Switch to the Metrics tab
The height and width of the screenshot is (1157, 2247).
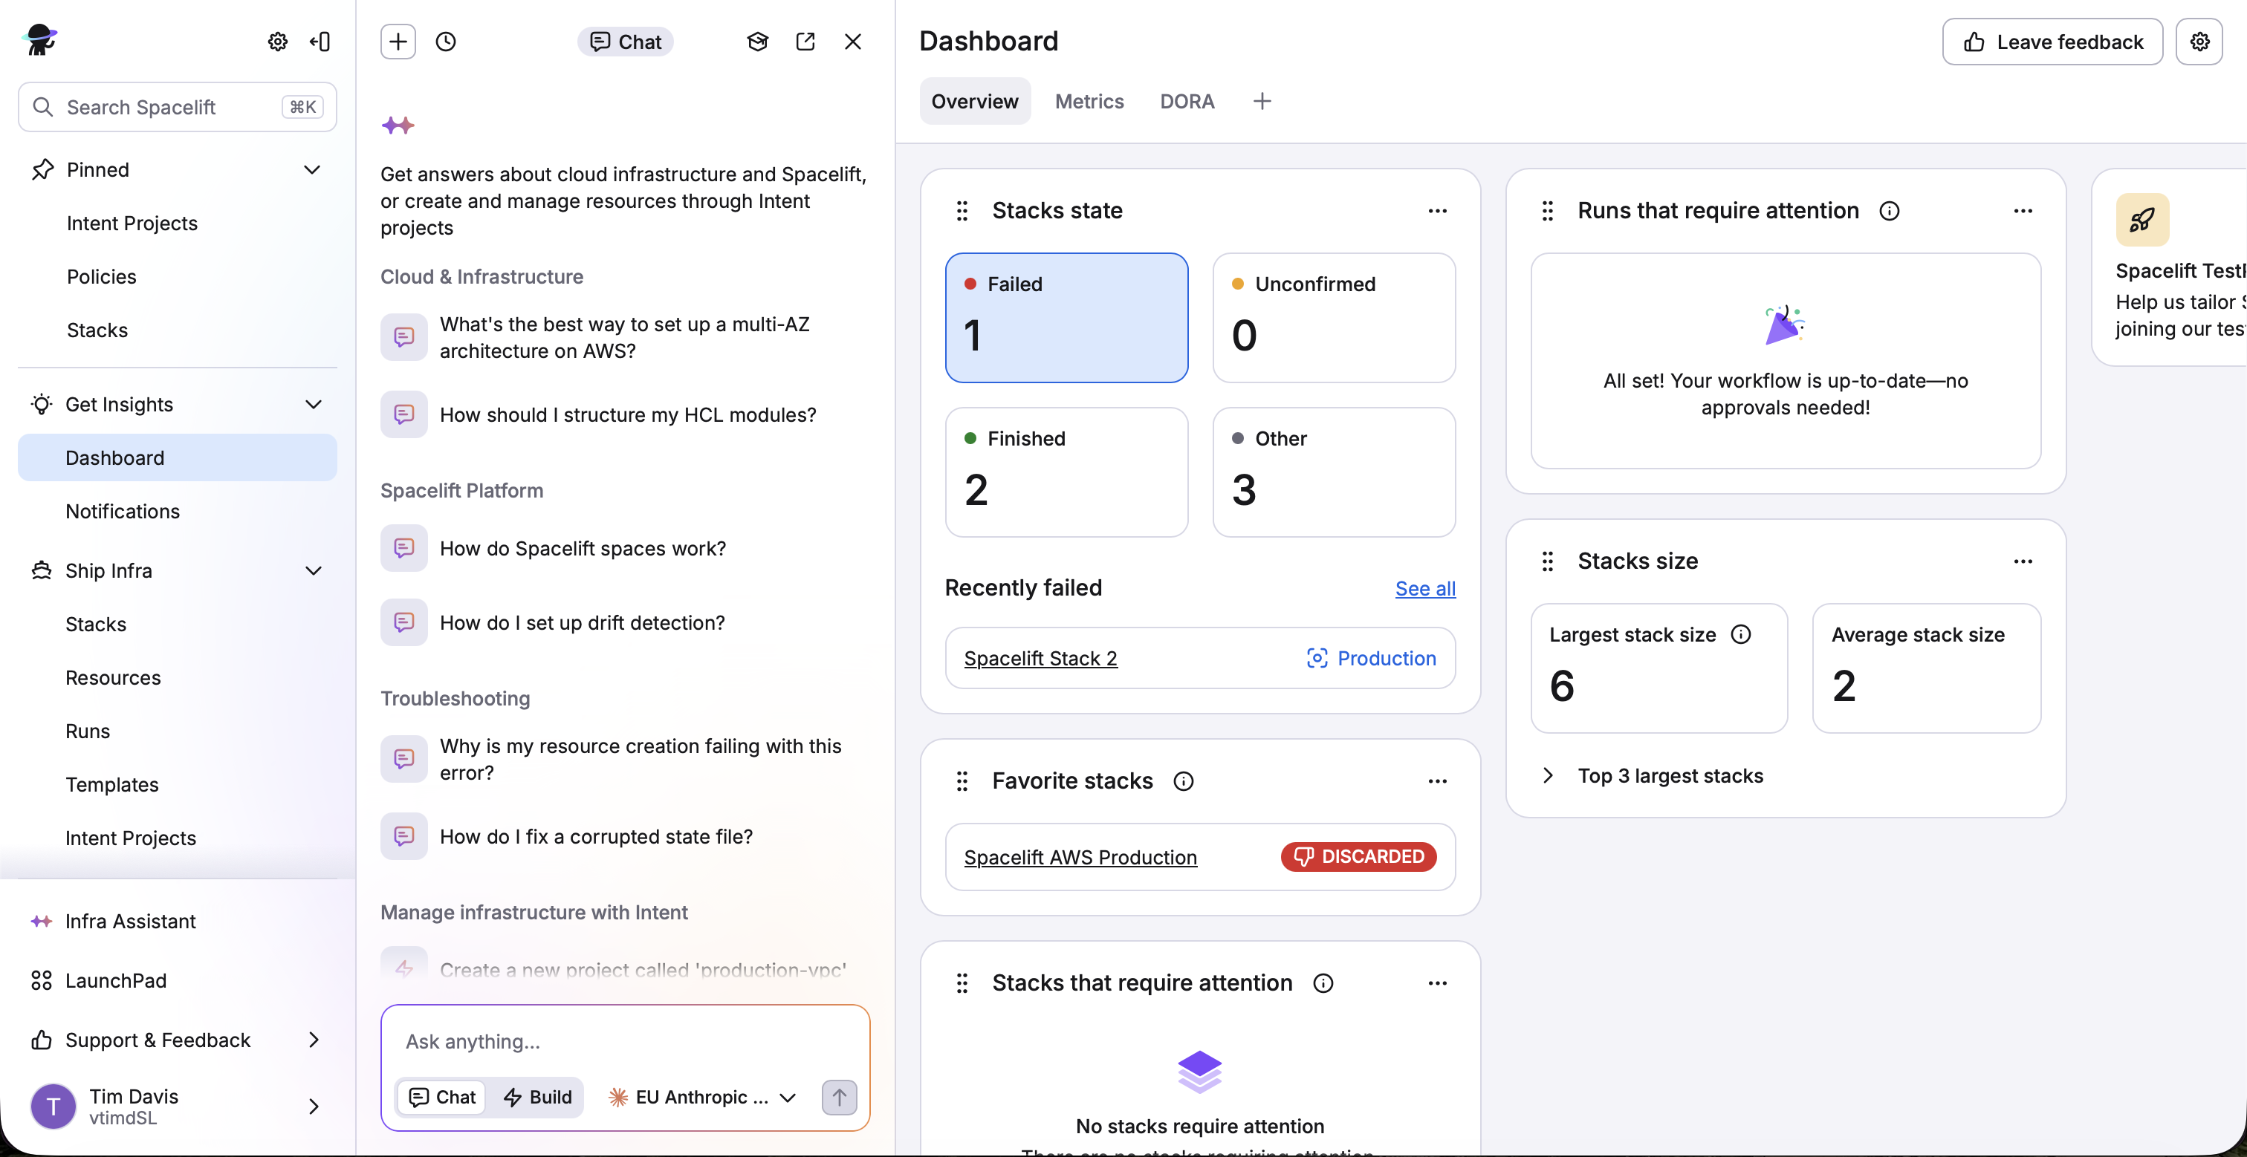click(x=1089, y=101)
